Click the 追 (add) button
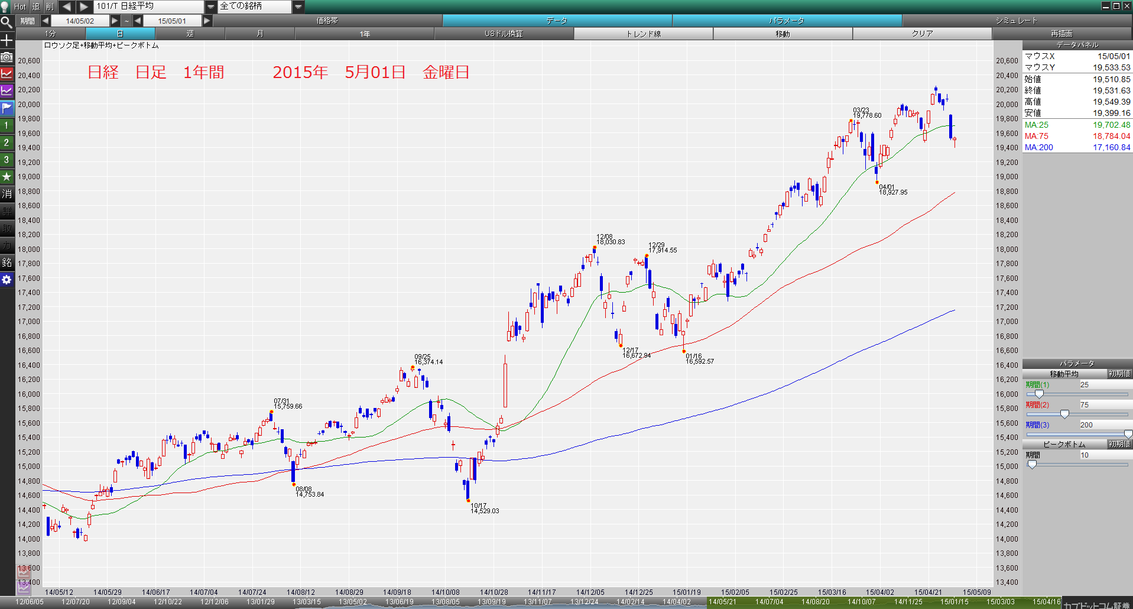 pyautogui.click(x=35, y=7)
